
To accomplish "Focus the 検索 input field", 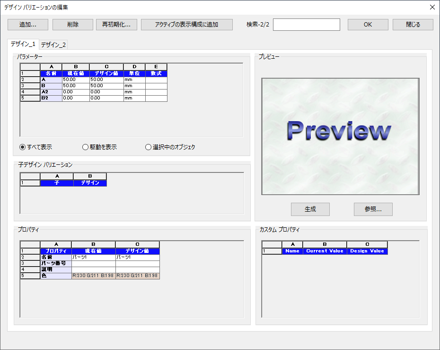I will coord(306,25).
